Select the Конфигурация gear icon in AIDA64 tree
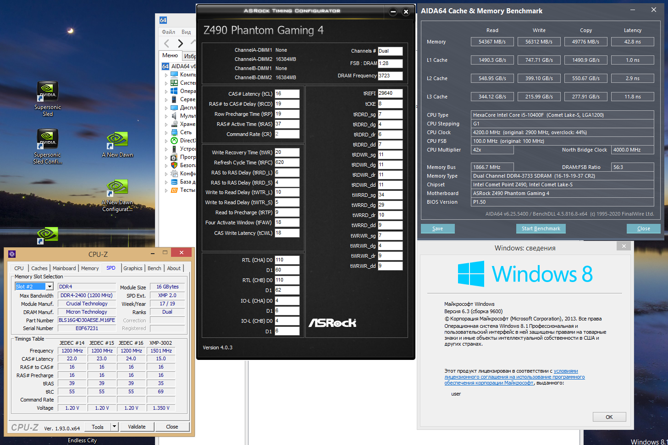The height and width of the screenshot is (445, 668). (174, 173)
